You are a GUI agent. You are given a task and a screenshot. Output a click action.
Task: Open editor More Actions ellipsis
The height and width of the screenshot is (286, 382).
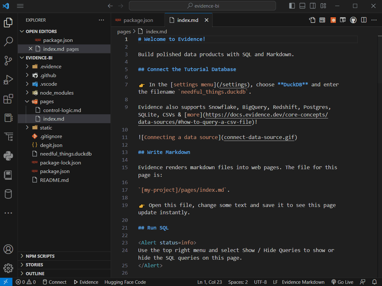(374, 20)
